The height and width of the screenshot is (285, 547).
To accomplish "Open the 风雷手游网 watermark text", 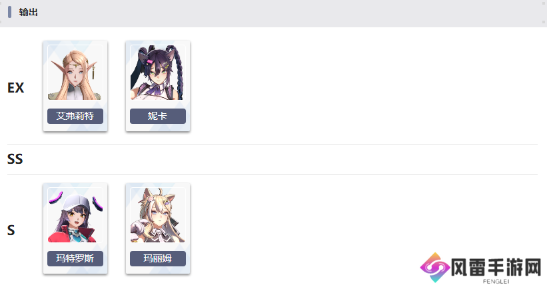I will point(496,268).
